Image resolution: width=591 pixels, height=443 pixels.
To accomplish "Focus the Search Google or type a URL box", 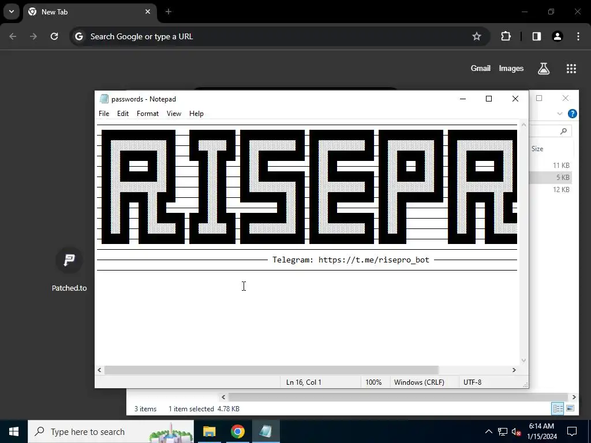I will coord(280,36).
